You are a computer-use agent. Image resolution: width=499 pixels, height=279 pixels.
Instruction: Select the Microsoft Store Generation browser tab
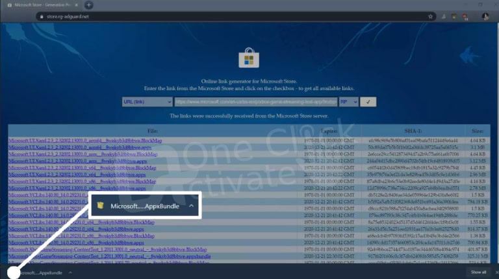42,5
